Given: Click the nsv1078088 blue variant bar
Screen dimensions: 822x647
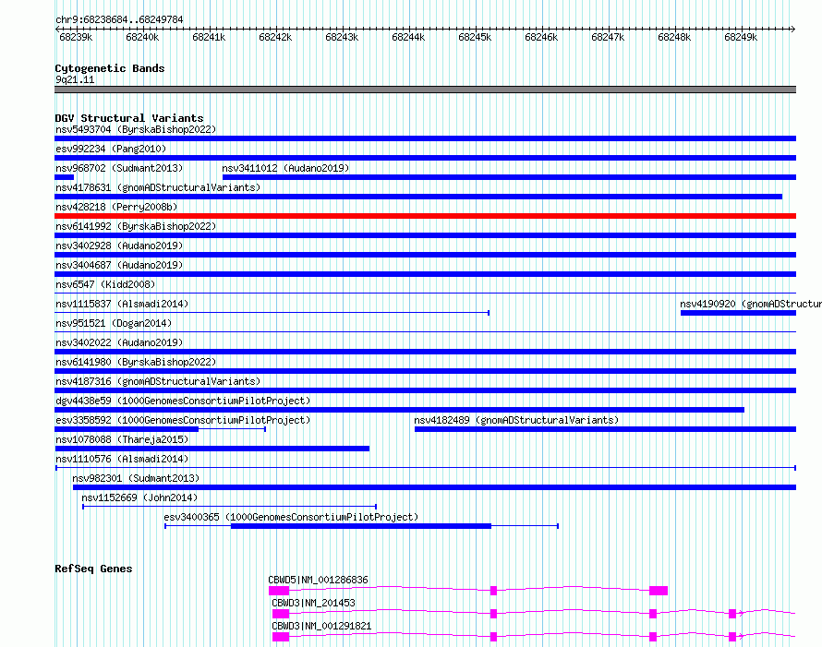Looking at the screenshot, I should click(212, 449).
